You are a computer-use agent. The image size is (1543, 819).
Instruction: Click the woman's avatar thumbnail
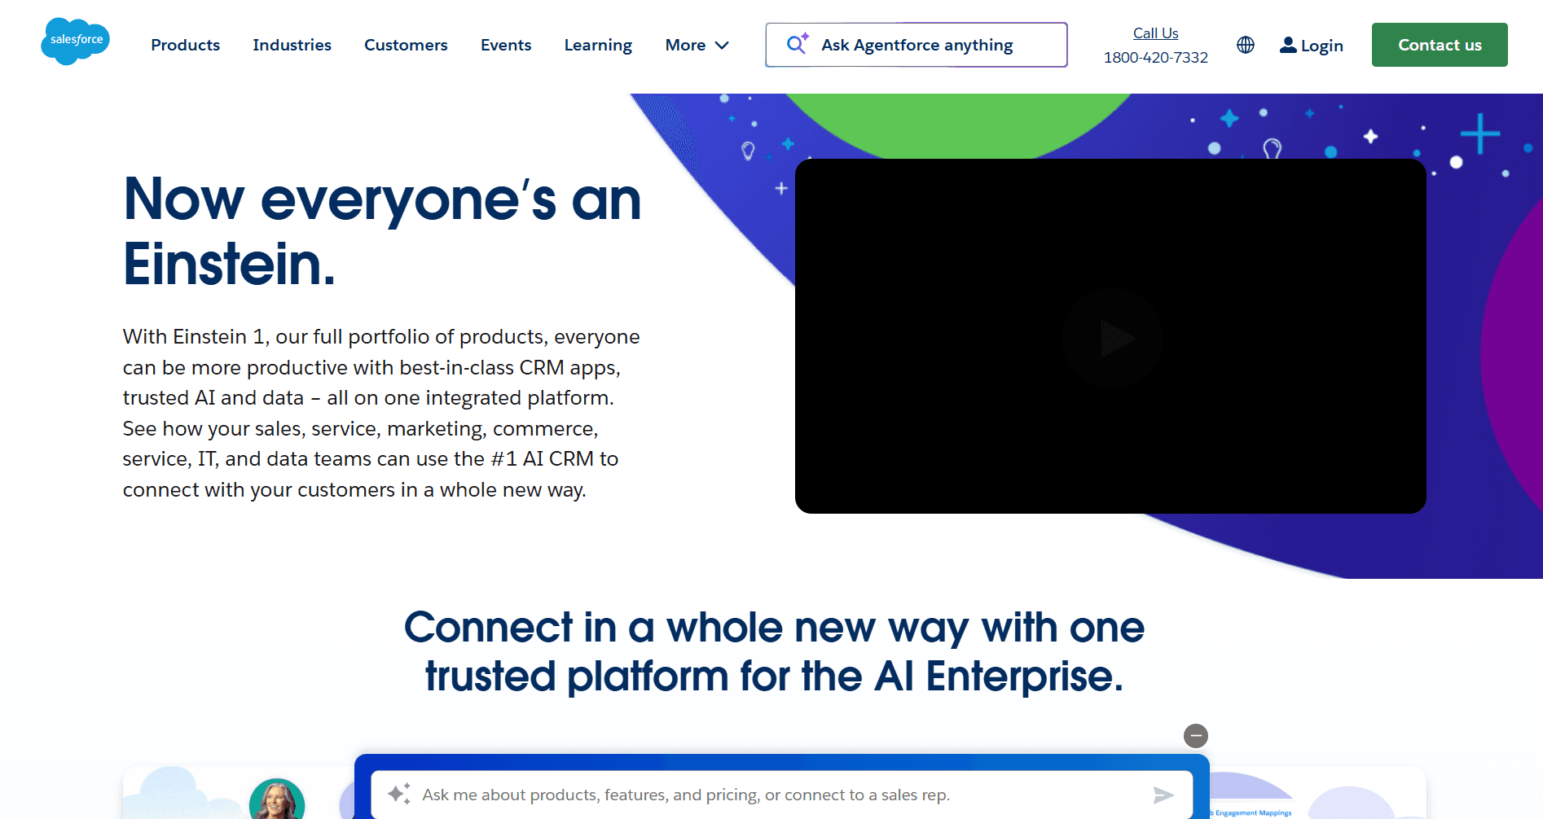click(x=277, y=799)
